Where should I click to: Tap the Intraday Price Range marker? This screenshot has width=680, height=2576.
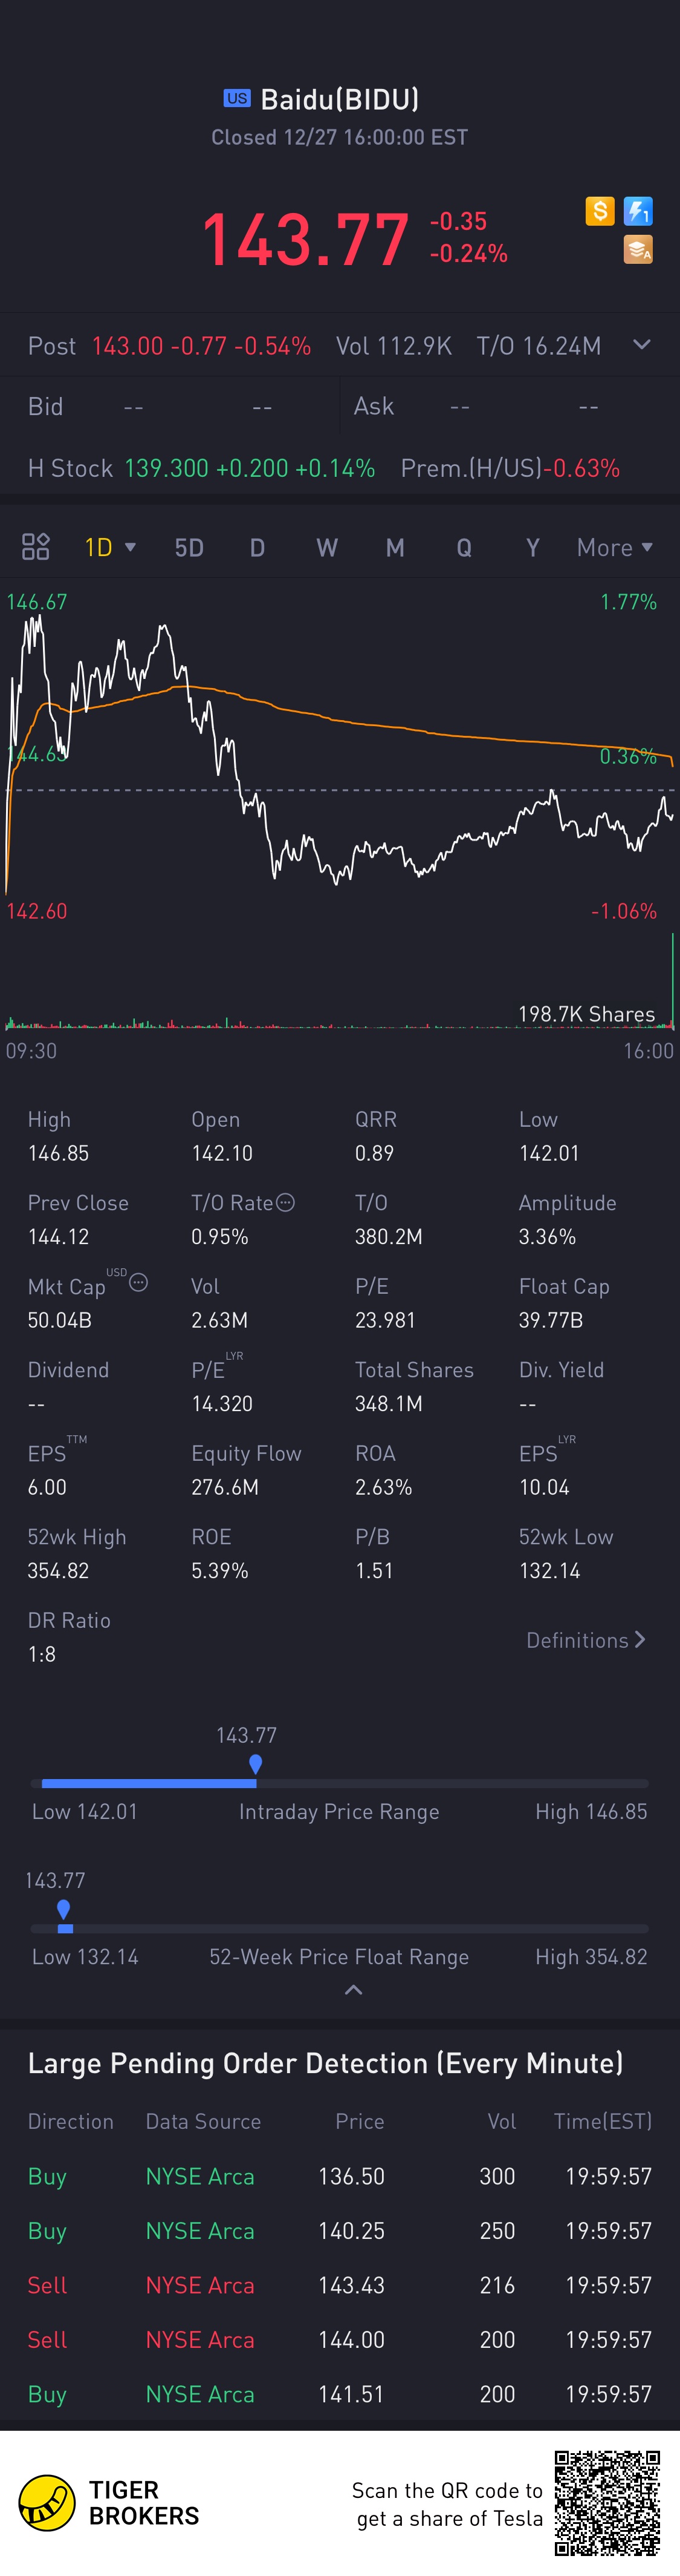point(256,1763)
